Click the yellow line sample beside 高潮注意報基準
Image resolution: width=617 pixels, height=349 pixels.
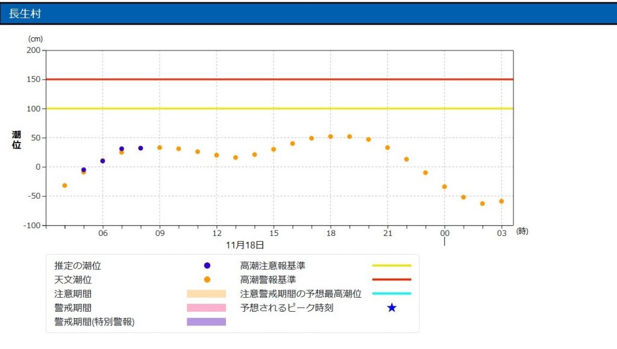click(x=392, y=266)
